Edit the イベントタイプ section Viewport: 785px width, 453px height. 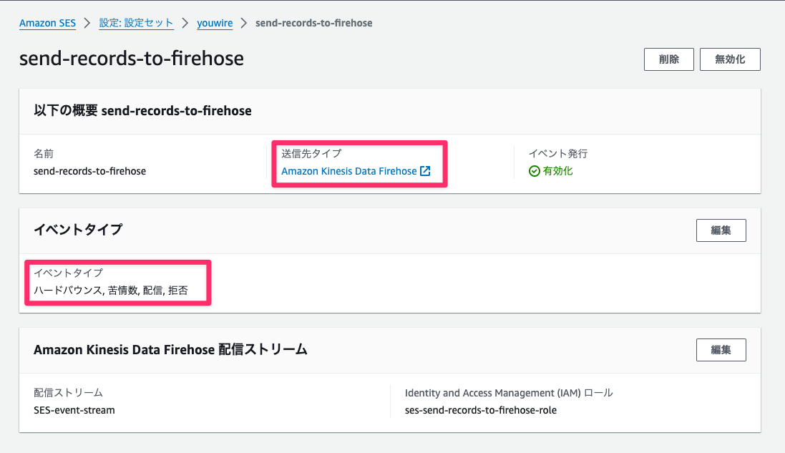tap(721, 230)
